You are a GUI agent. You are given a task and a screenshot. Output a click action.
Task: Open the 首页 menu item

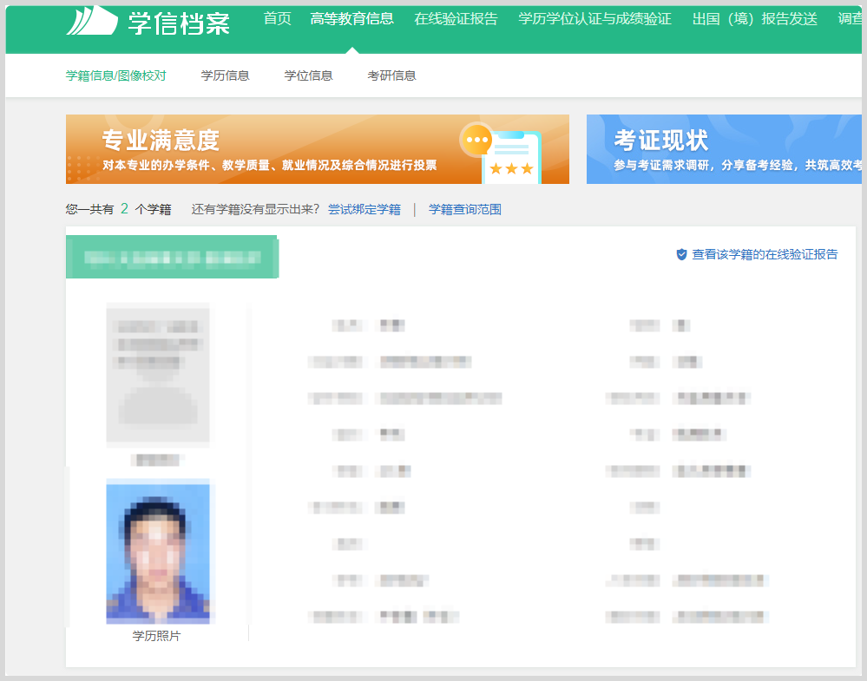pyautogui.click(x=277, y=19)
